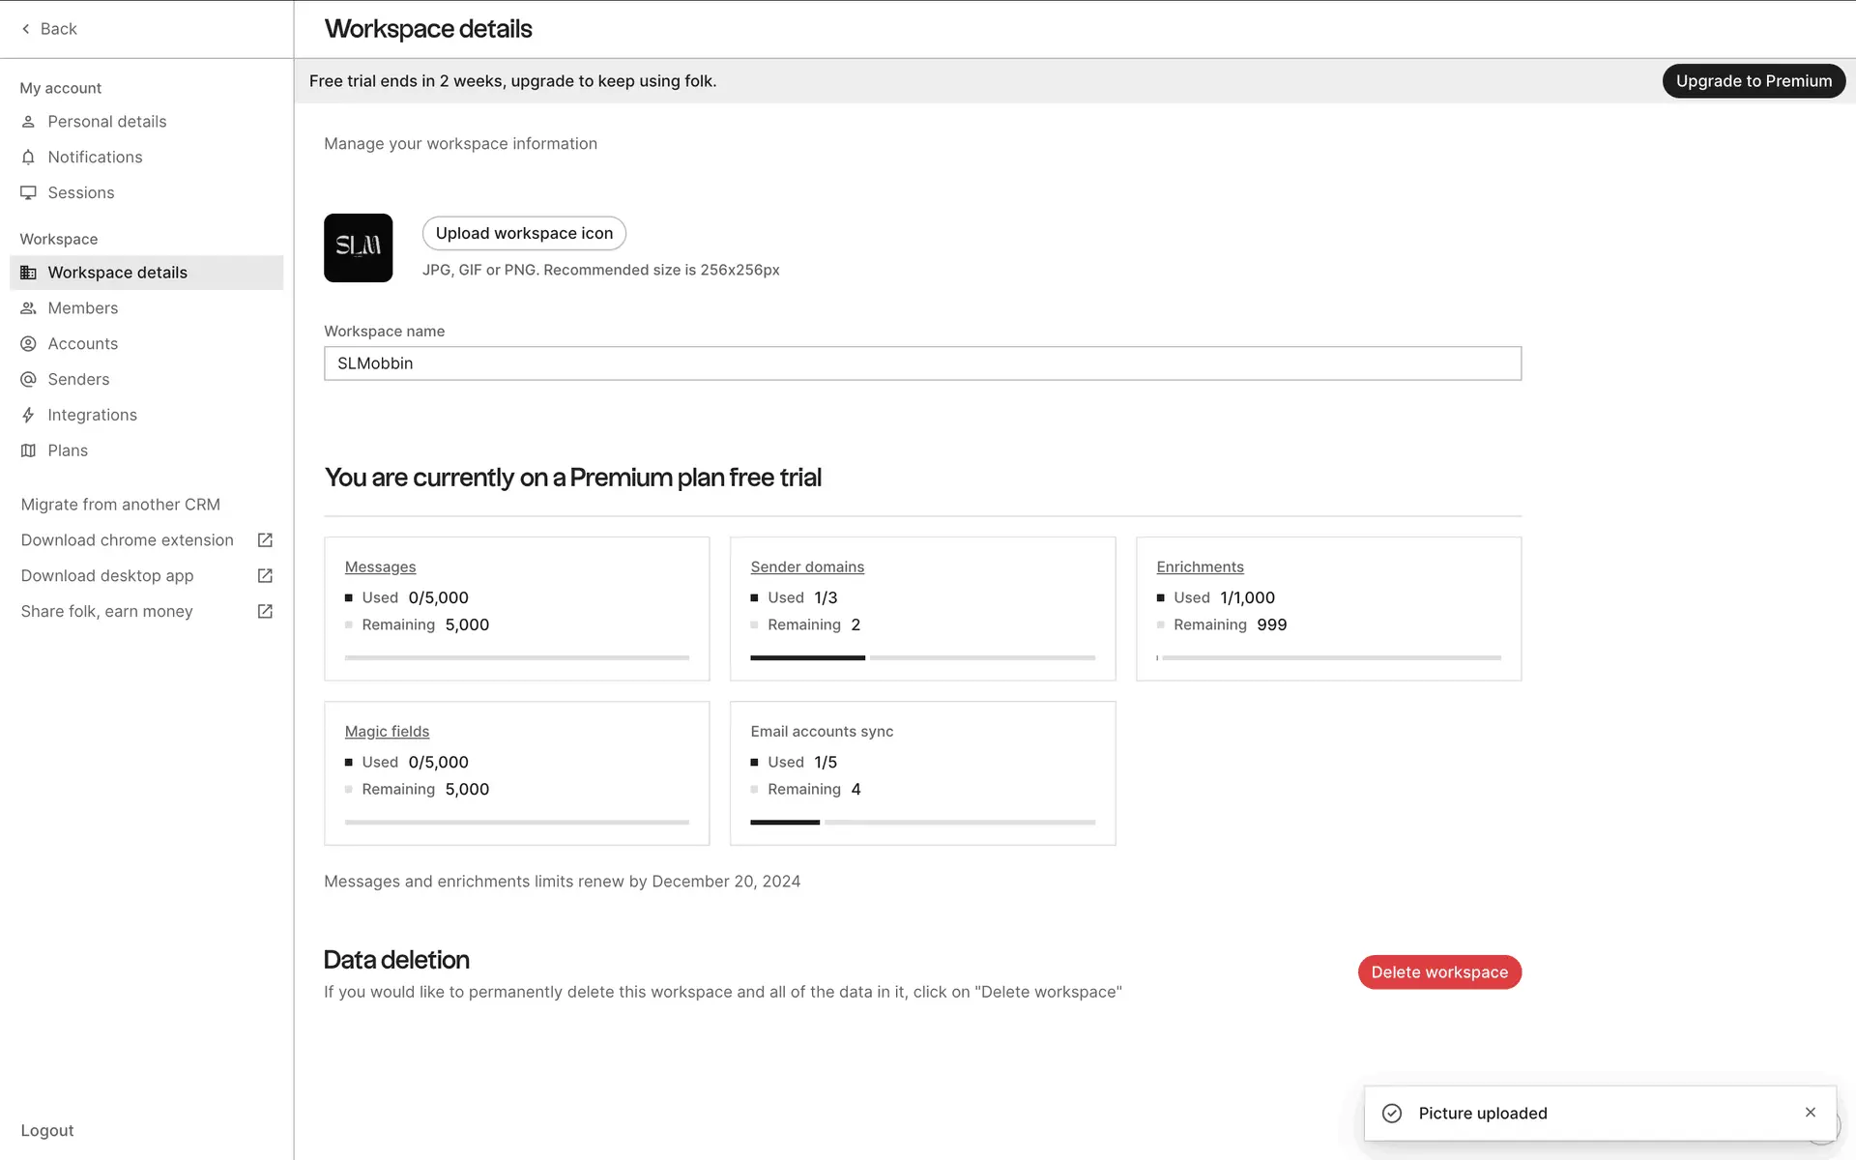Click the Notifications bell icon
Viewport: 1856px width, 1160px height.
[x=28, y=158]
